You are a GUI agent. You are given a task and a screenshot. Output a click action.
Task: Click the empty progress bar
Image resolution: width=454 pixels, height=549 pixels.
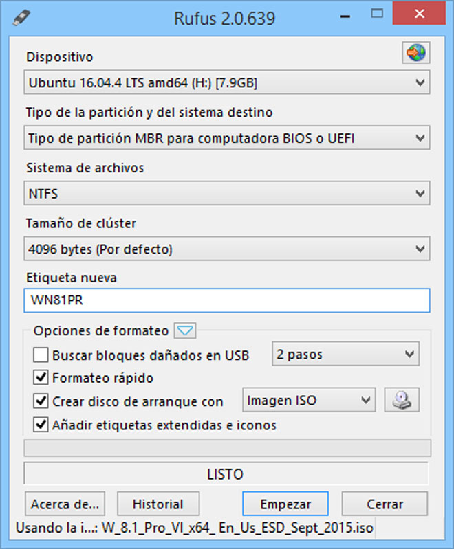click(227, 448)
